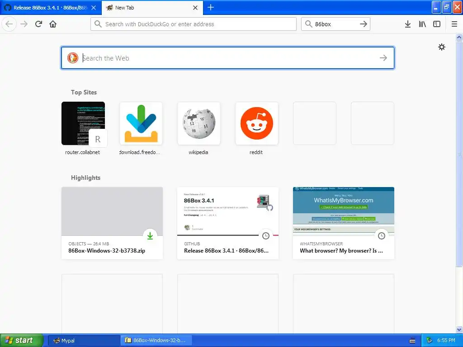
Task: Open the home page icon
Action: click(53, 24)
